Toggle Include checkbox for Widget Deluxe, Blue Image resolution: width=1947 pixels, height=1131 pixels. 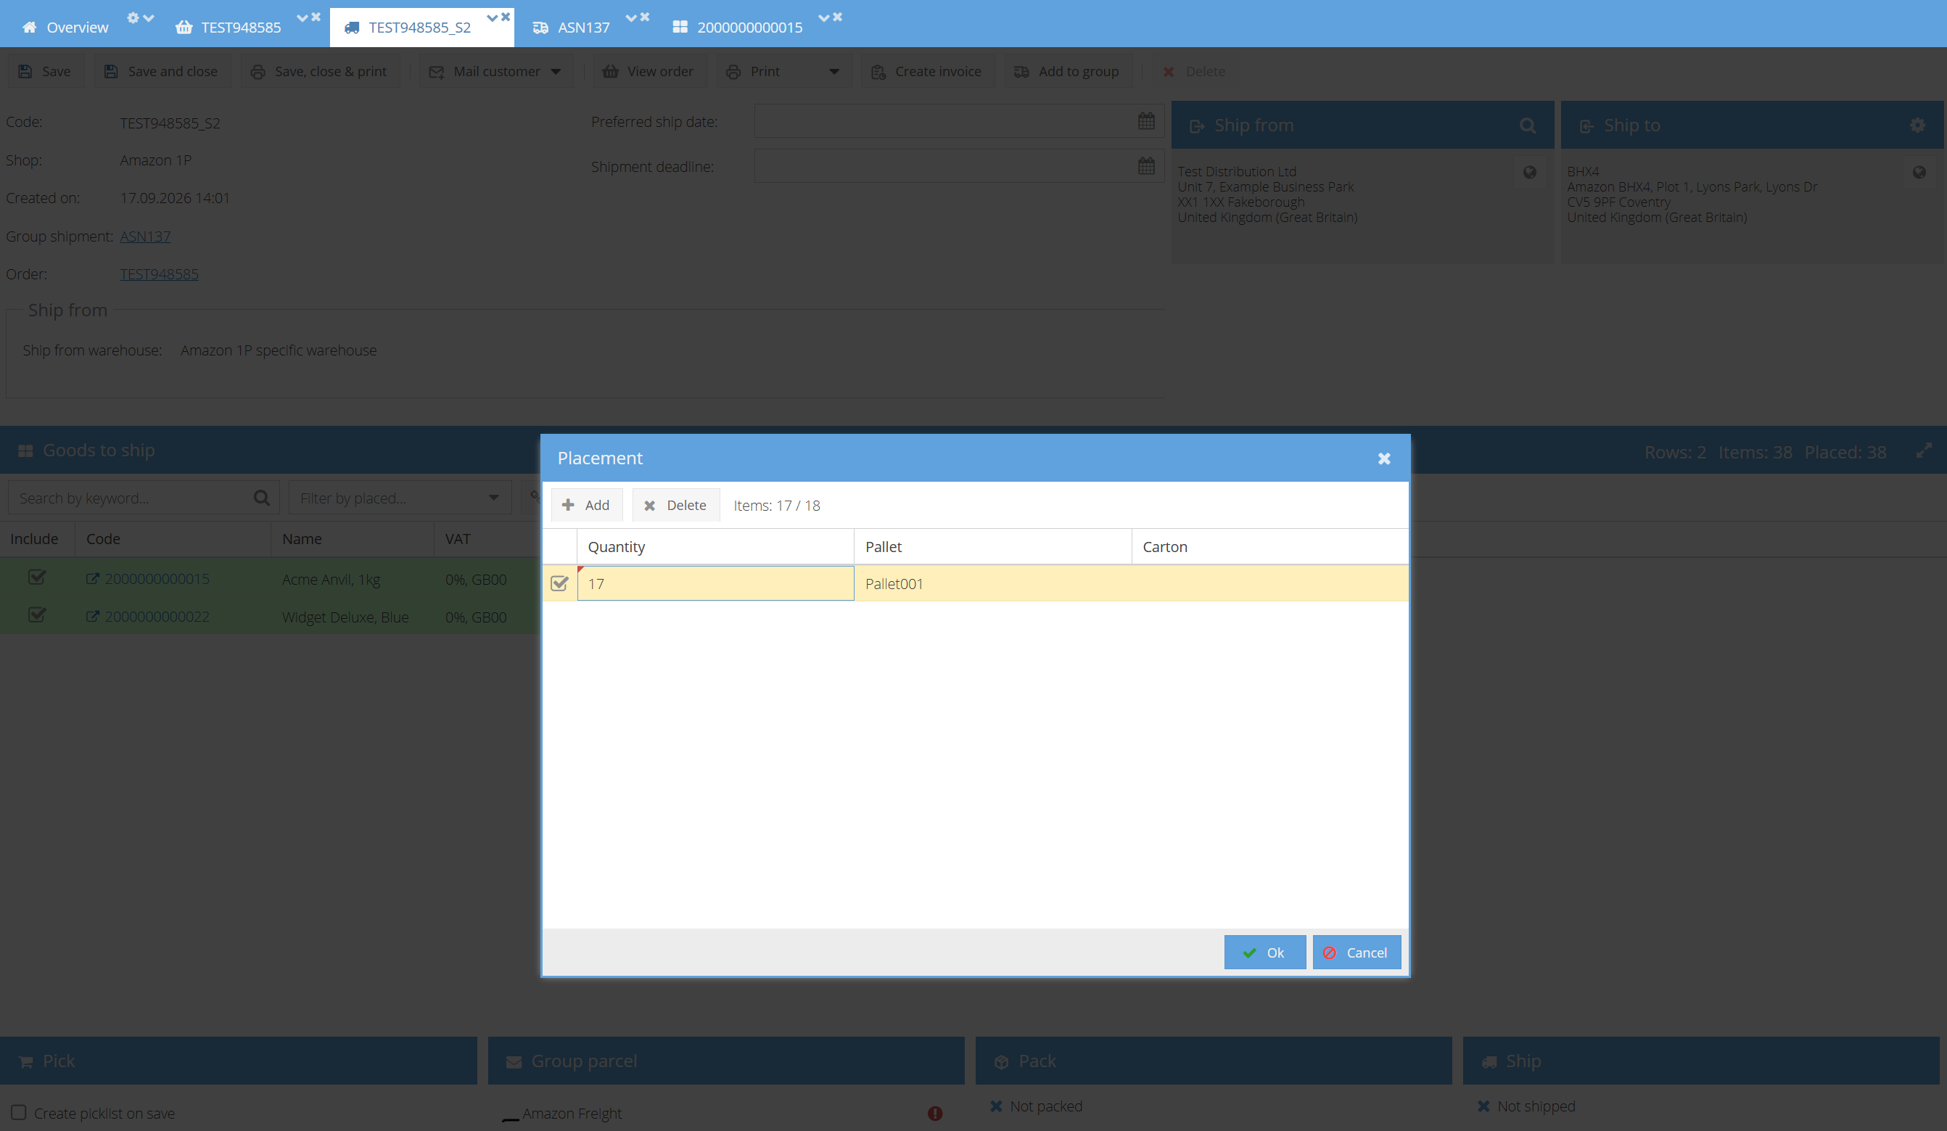36,616
